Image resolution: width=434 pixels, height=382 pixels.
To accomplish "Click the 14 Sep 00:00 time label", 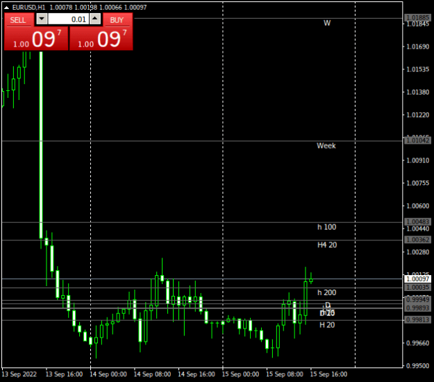I will (108, 374).
